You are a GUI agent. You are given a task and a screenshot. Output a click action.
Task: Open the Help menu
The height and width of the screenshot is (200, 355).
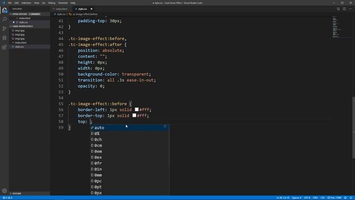pyautogui.click(x=73, y=3)
